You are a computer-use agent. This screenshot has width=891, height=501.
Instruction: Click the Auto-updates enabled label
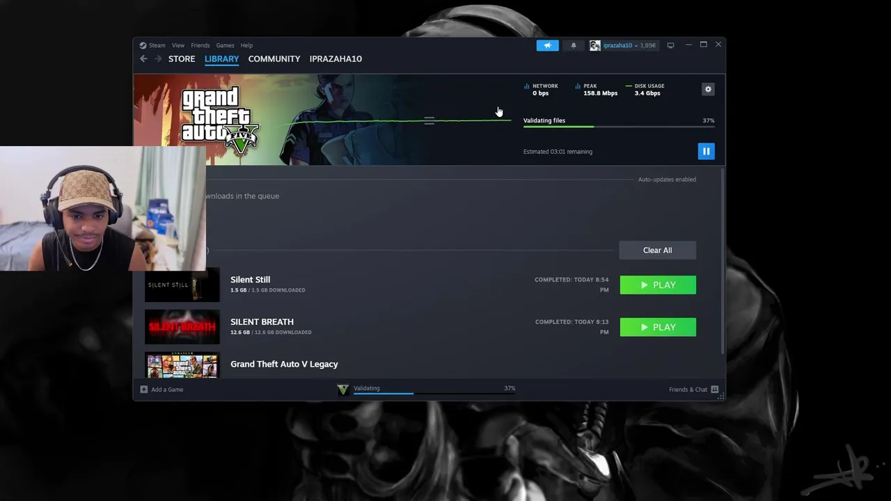click(x=667, y=180)
